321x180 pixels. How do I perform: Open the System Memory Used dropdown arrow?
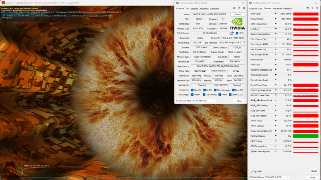coord(276,151)
